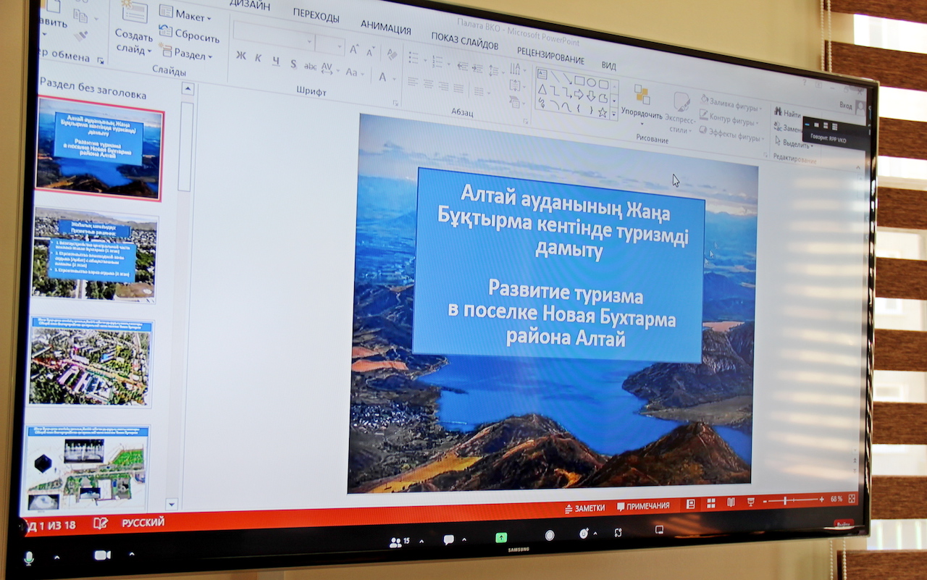Switch to the ВИД tab
The image size is (927, 580).
click(x=609, y=66)
